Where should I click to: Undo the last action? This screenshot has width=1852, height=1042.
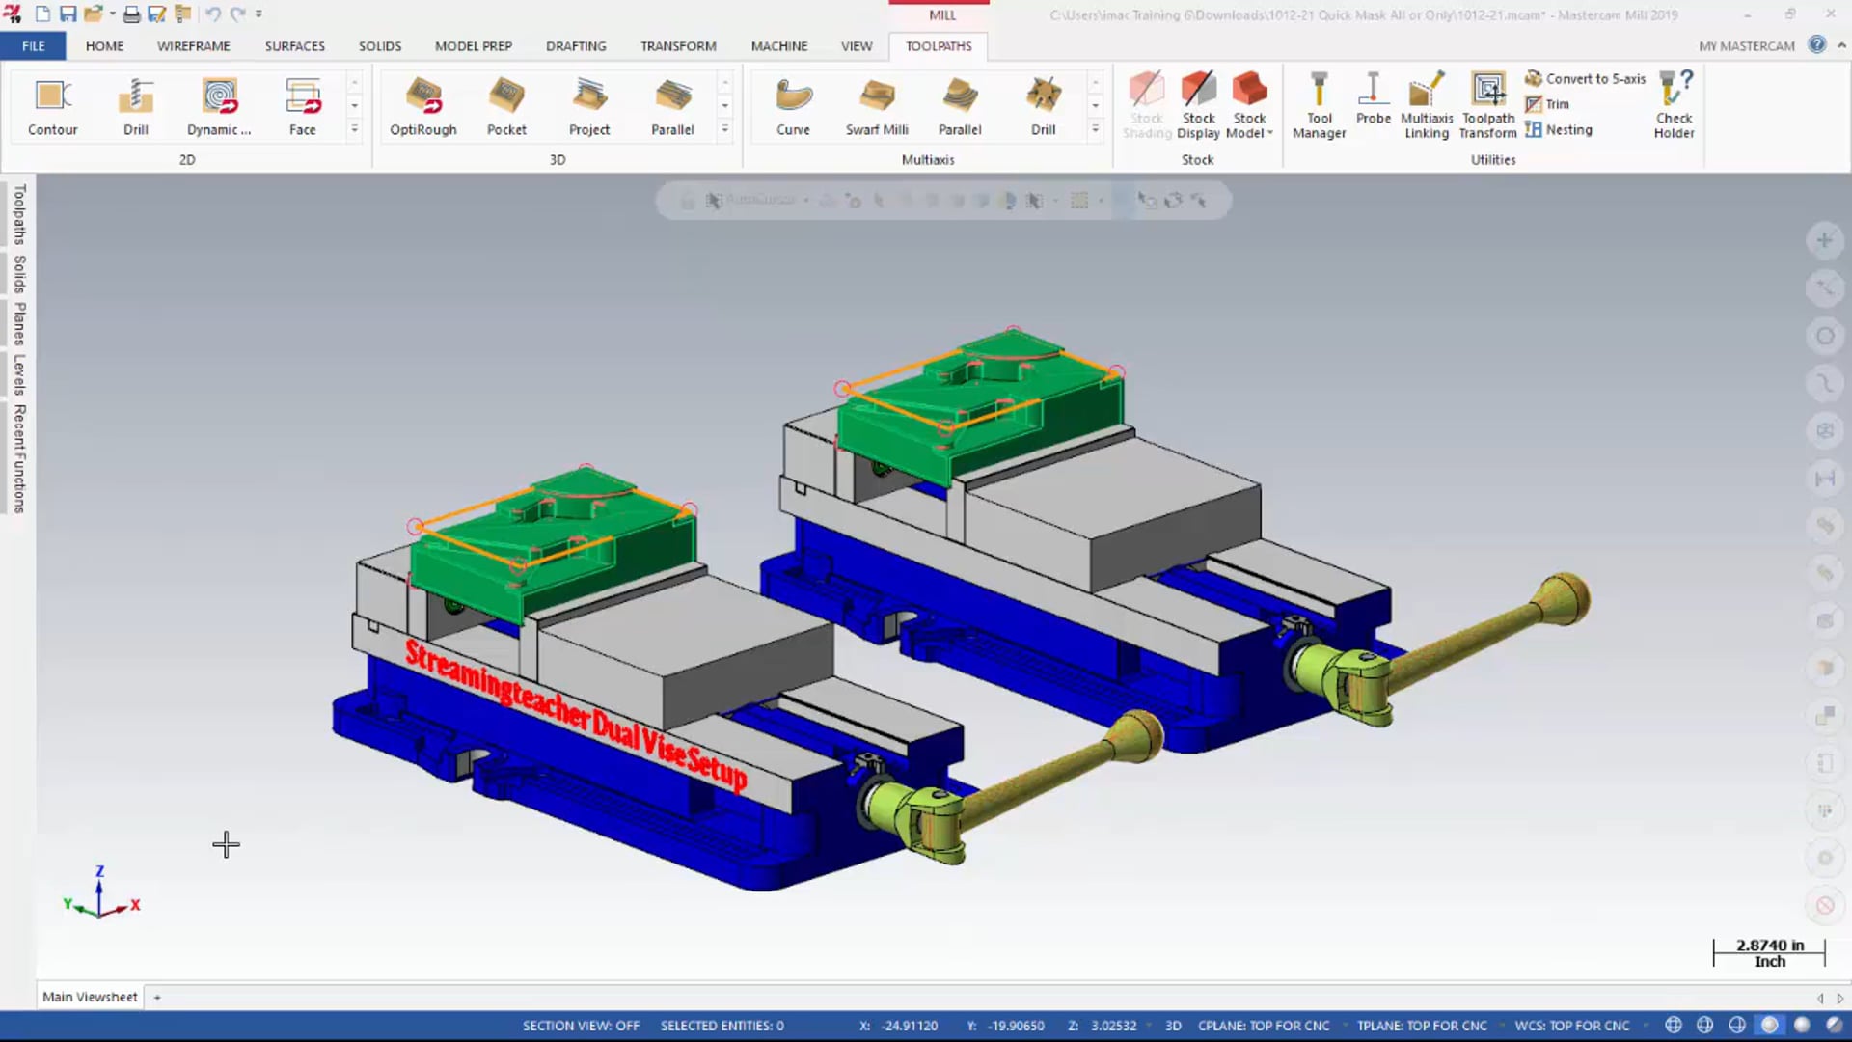[213, 14]
